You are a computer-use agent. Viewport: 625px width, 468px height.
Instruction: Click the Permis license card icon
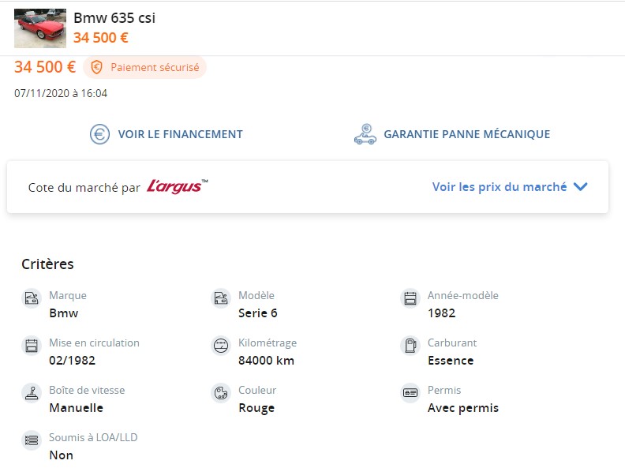point(410,393)
